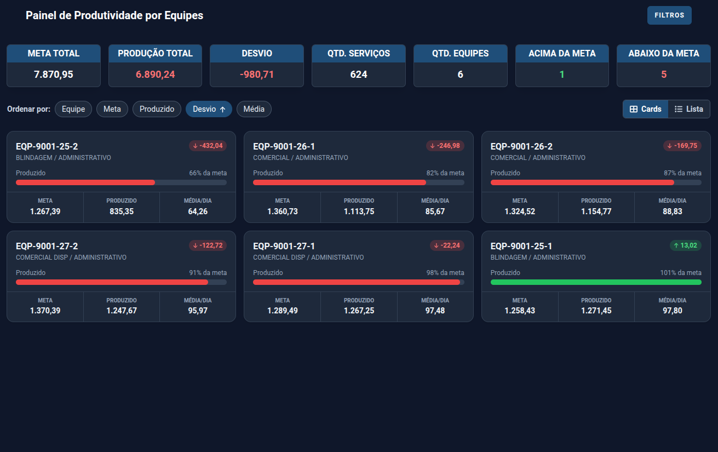The width and height of the screenshot is (718, 452).
Task: Click the Produzido value 1.271,45
Action: 596,311
